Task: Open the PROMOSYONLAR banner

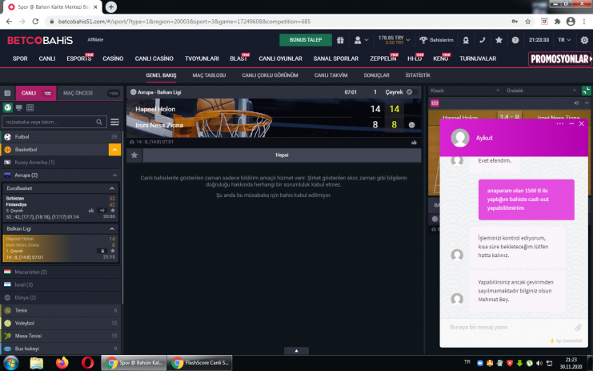Action: (x=560, y=59)
